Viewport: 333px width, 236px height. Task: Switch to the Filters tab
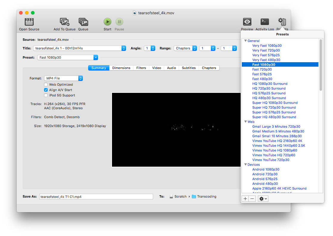[x=141, y=68]
